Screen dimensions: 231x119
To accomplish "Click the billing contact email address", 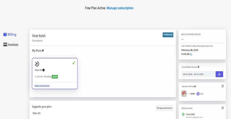I will [194, 117].
